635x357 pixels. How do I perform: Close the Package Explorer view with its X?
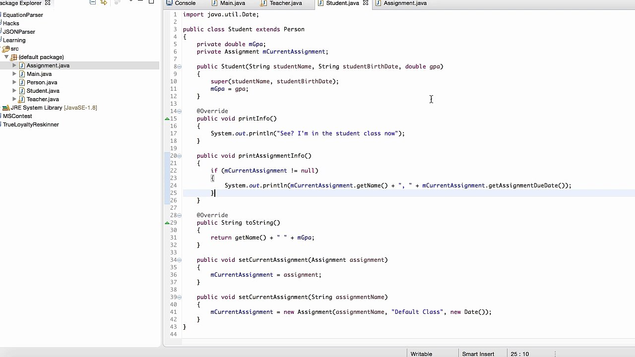click(48, 3)
